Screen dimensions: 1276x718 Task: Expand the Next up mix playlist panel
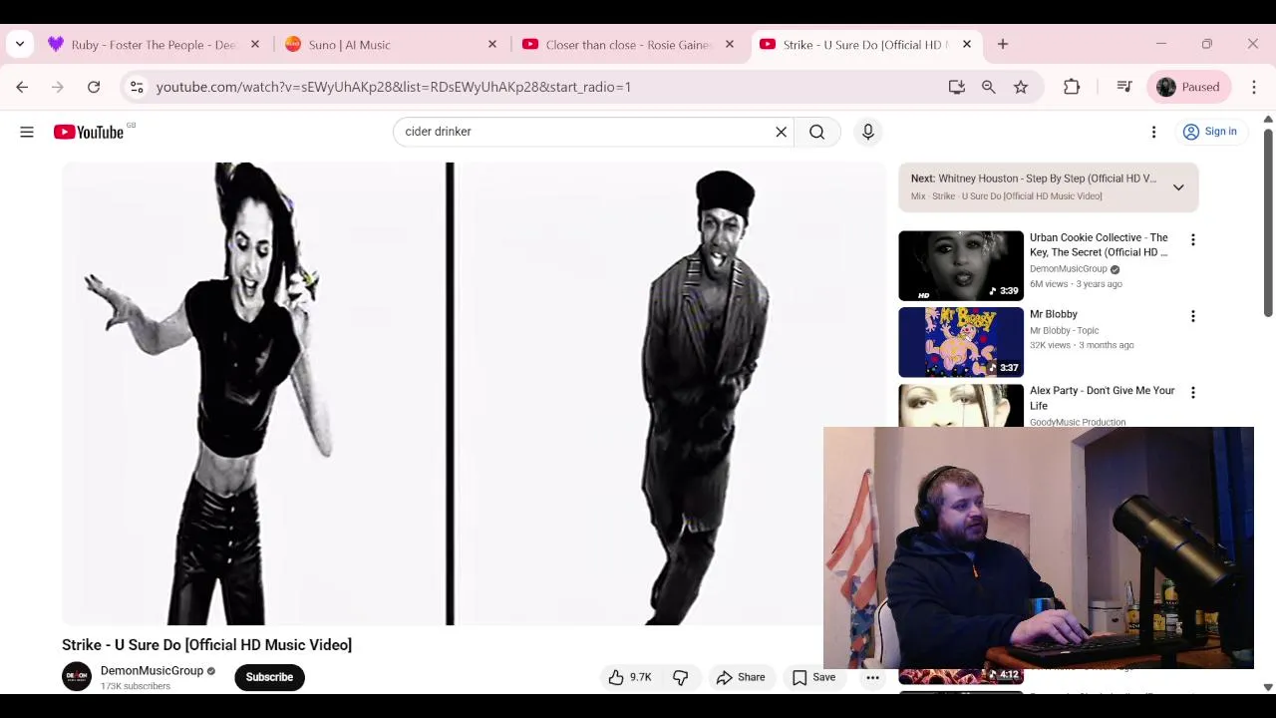click(1178, 187)
